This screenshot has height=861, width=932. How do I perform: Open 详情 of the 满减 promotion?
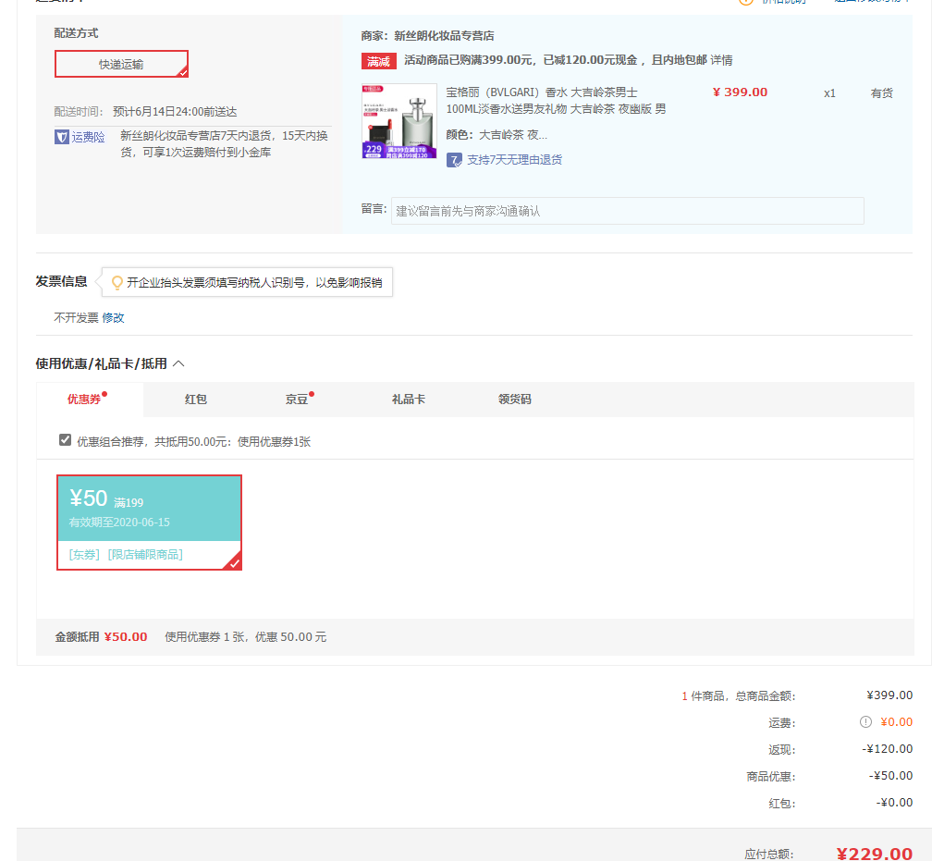click(x=721, y=60)
